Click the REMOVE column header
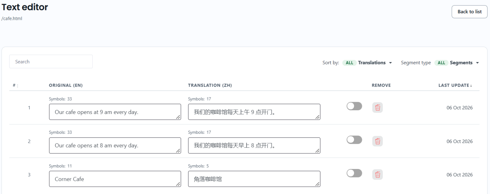 click(381, 85)
